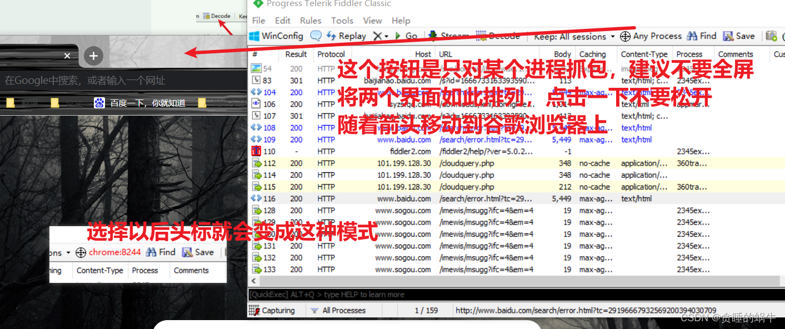This screenshot has width=785, height=329.
Task: Click the screenshot camera icon after Save
Action: (771, 36)
